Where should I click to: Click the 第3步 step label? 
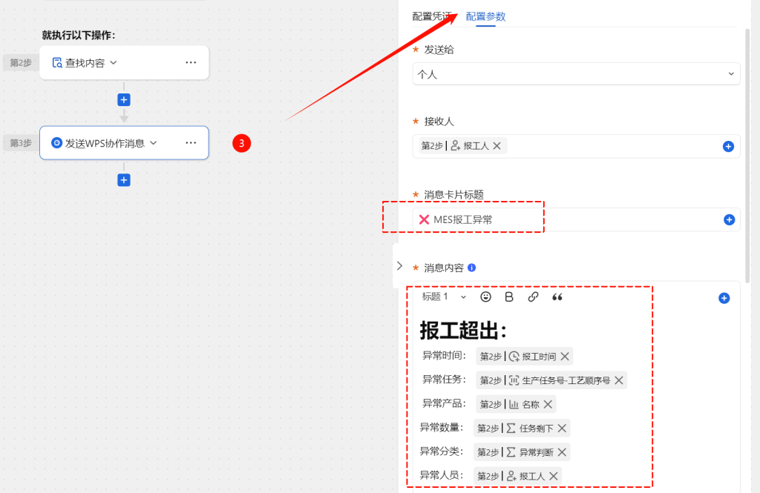21,143
